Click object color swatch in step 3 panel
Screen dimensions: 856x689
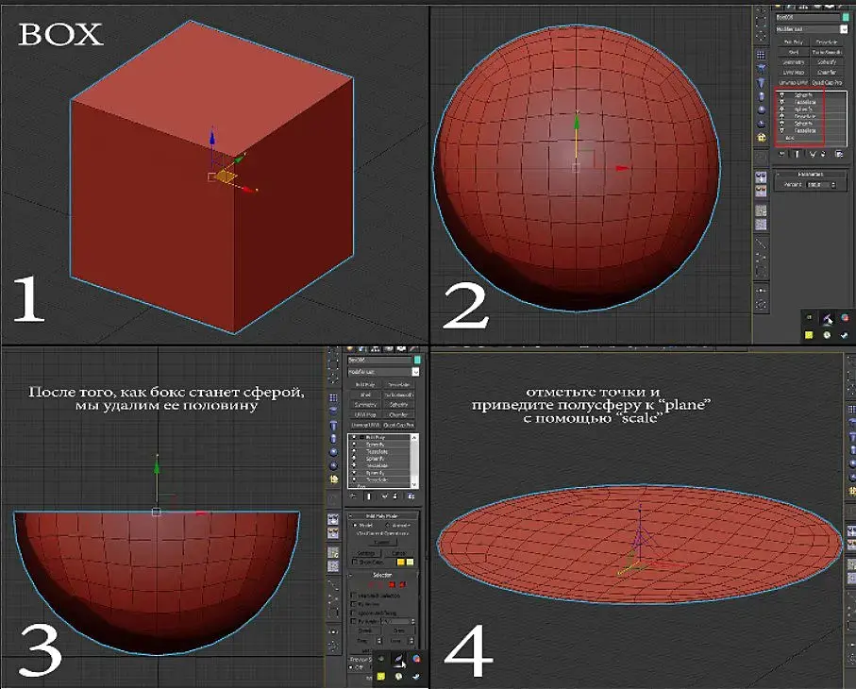(417, 360)
